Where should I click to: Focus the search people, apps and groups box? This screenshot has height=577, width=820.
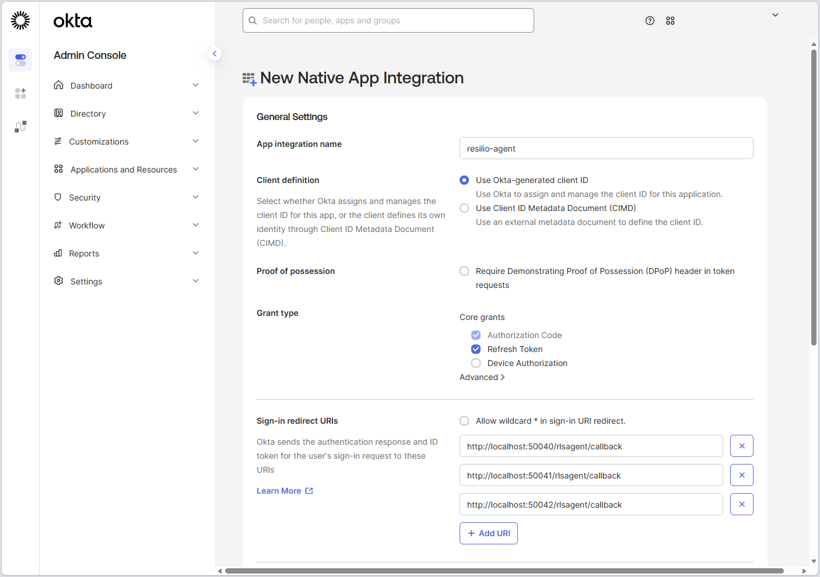click(x=388, y=20)
